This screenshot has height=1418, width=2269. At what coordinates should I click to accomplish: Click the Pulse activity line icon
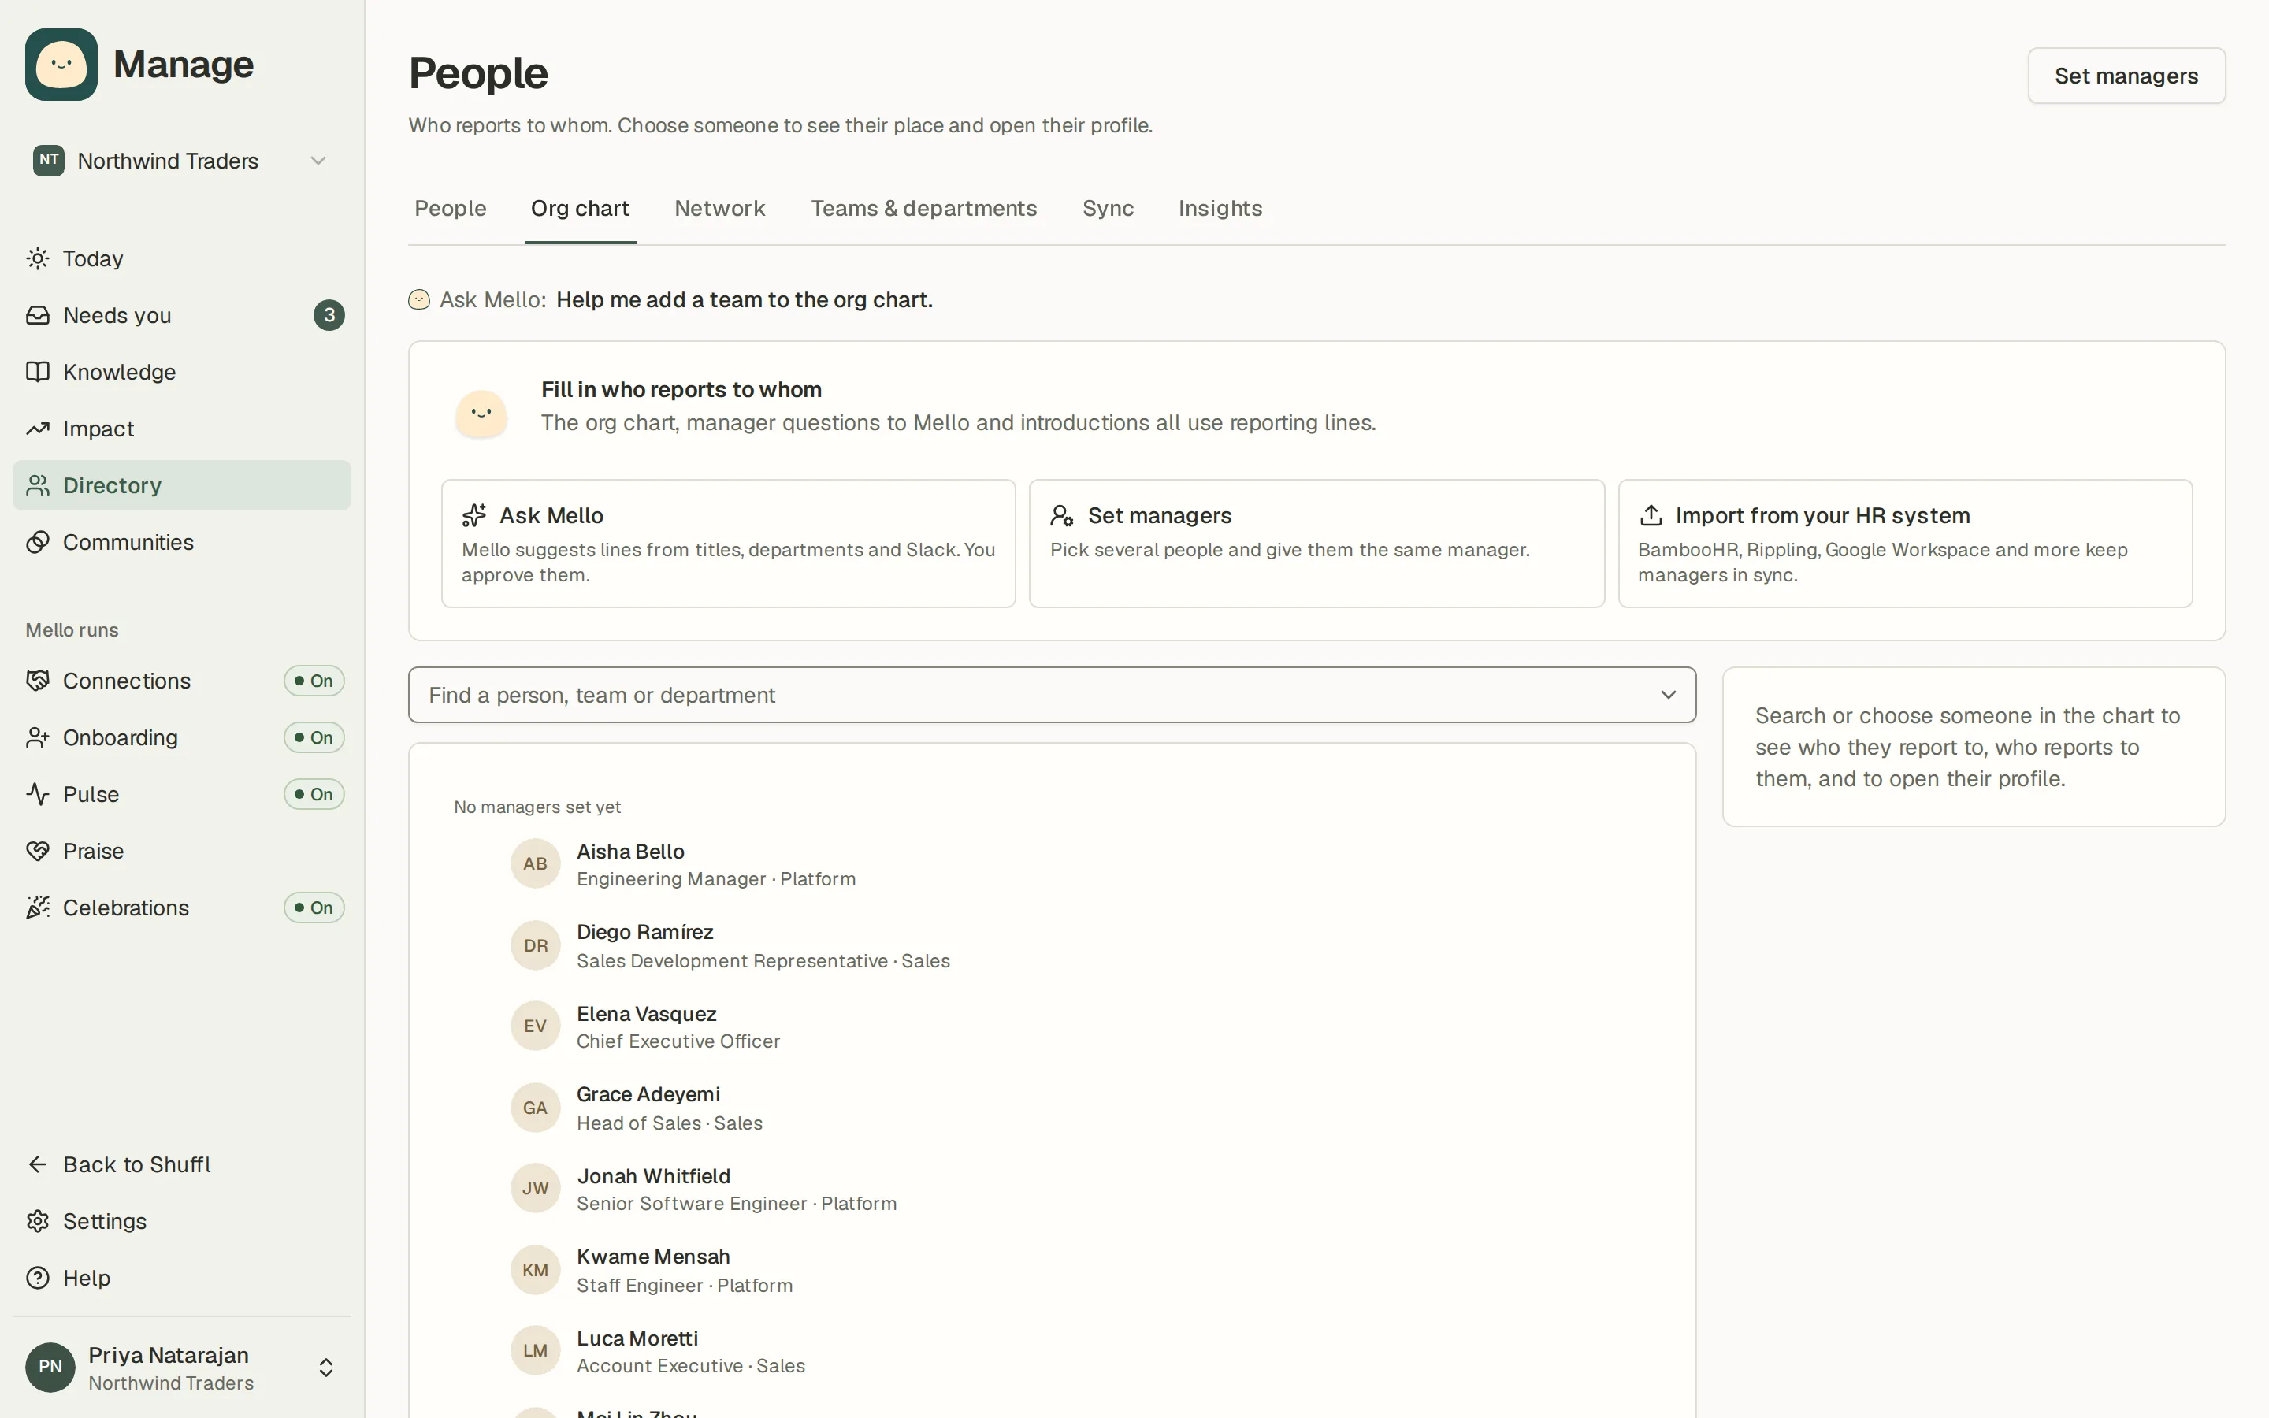click(38, 794)
